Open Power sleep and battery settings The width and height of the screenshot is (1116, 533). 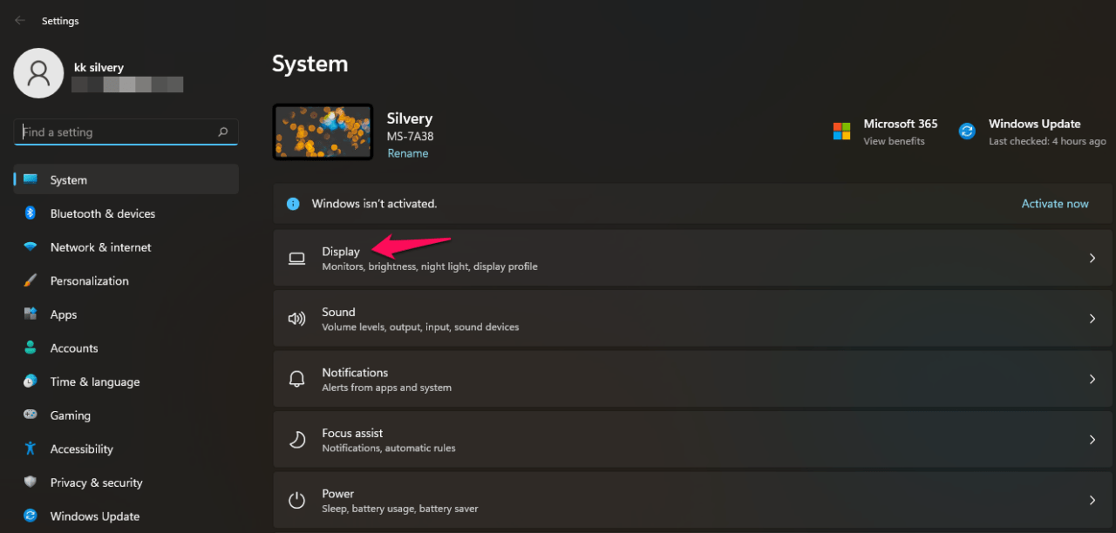(694, 500)
